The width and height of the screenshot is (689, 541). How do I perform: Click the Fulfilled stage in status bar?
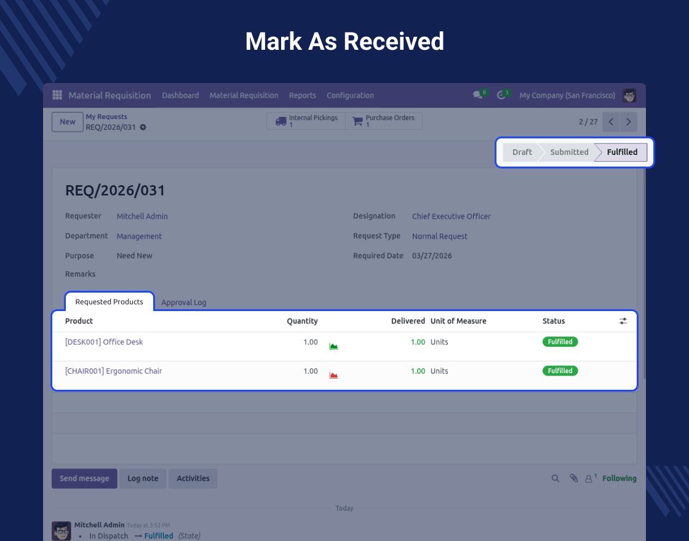click(621, 152)
